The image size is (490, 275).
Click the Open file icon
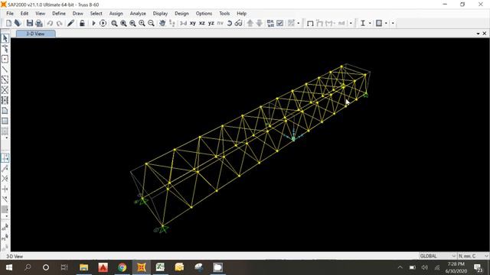coord(18,23)
